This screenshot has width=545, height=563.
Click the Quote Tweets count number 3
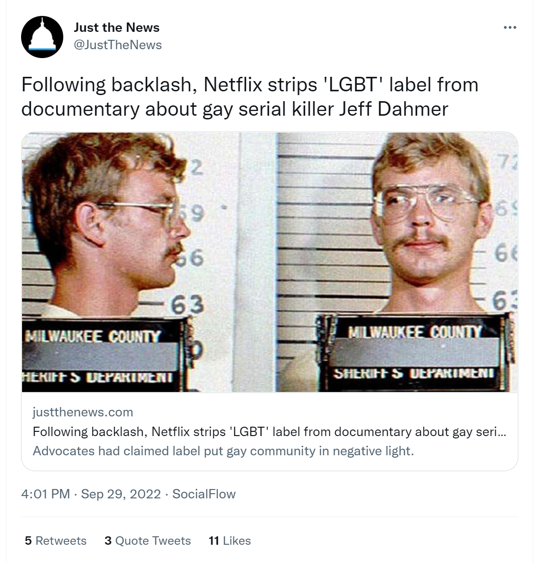click(108, 541)
